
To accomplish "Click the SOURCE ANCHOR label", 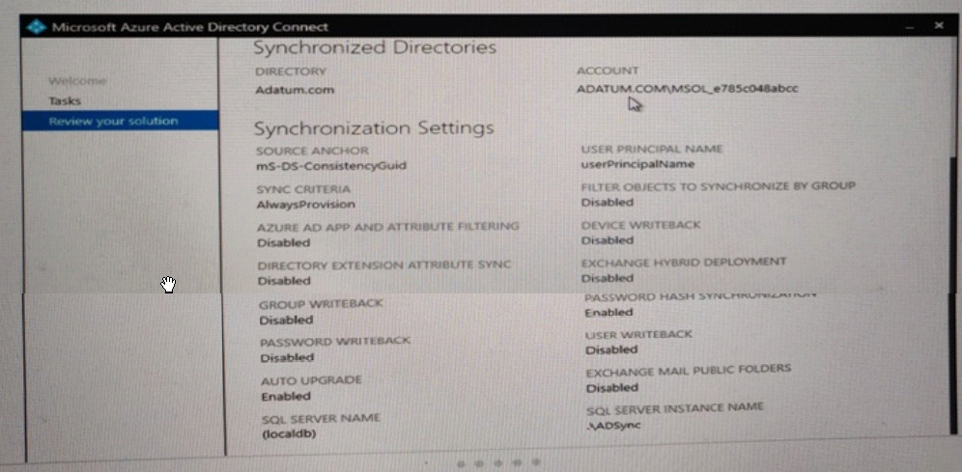I will (312, 151).
